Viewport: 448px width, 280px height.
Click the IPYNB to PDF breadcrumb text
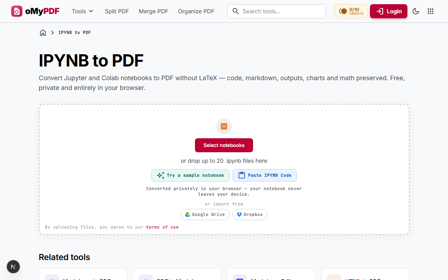tap(75, 33)
